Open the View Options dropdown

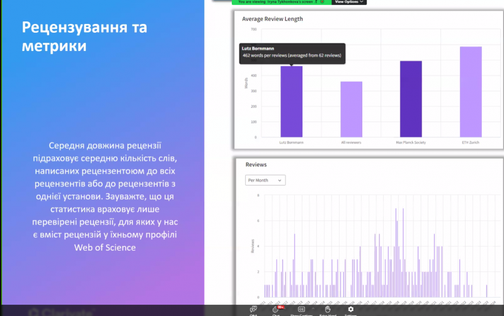pos(349,2)
